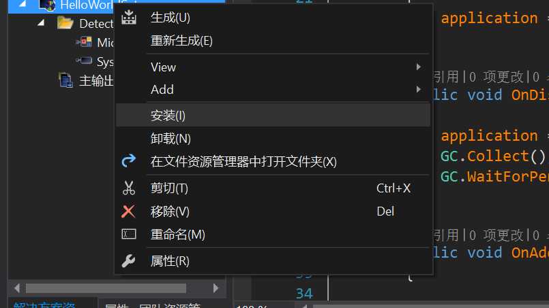Choose 卸载(N) from the context menu
Image resolution: width=549 pixels, height=308 pixels.
click(273, 139)
